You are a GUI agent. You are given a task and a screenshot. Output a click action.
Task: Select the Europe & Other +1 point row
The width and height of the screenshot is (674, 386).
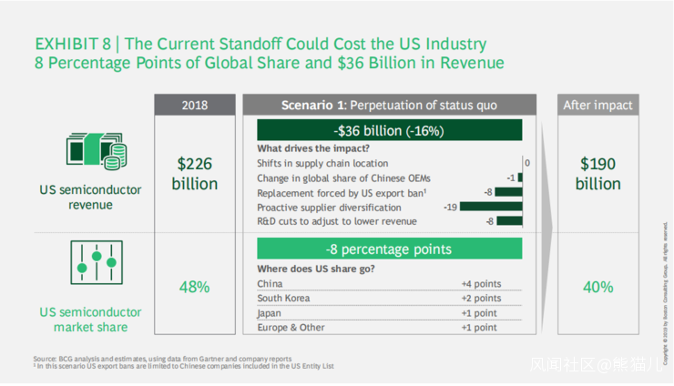pyautogui.click(x=389, y=327)
